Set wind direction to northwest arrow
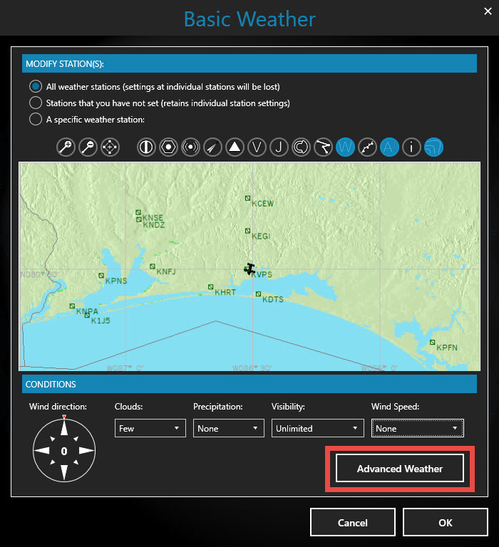 [52, 439]
